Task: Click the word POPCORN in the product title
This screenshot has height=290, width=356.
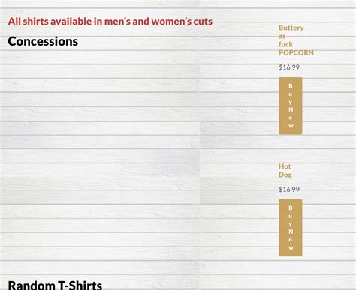Action: point(296,52)
